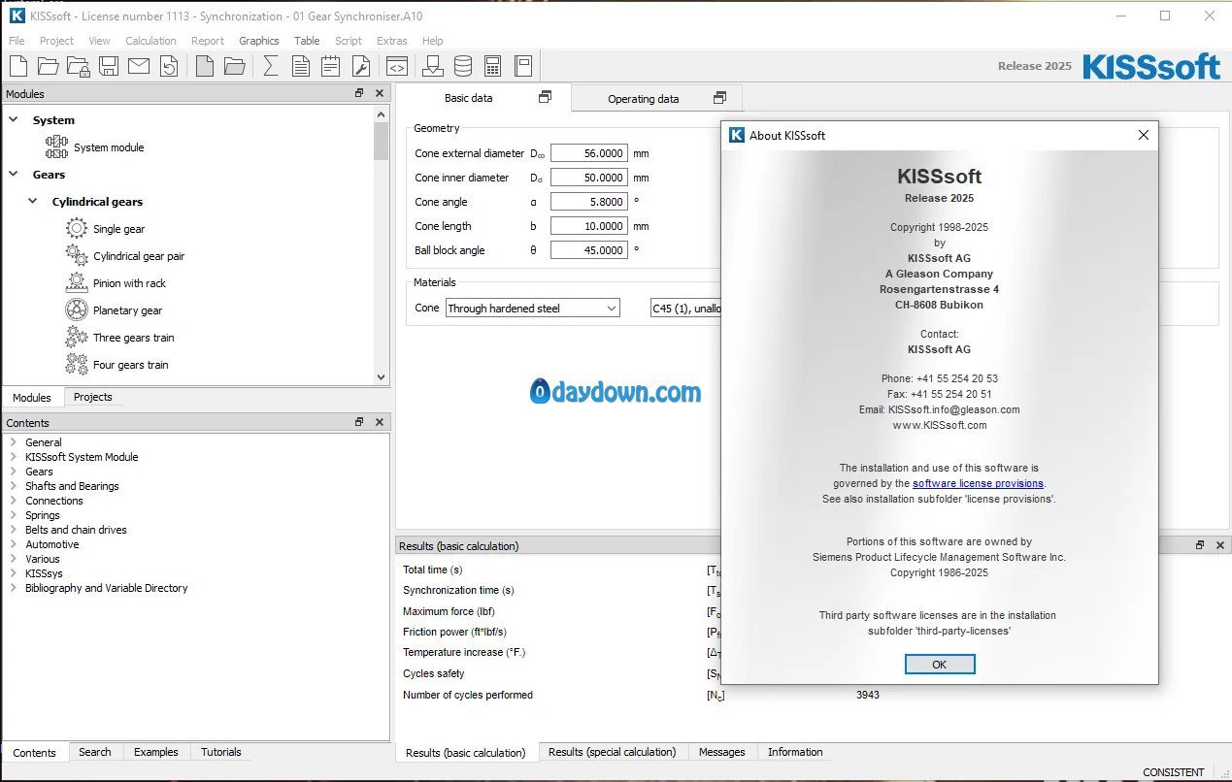Open the Graphics menu
Image resolution: width=1232 pixels, height=782 pixels.
pos(259,41)
